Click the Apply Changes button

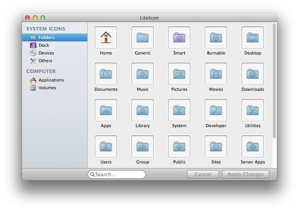246,174
